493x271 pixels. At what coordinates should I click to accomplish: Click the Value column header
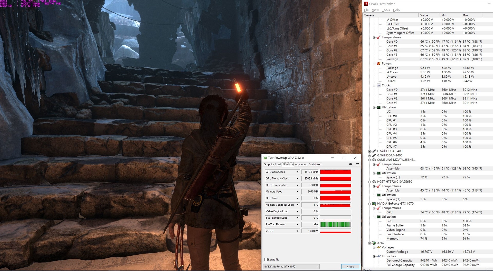click(x=429, y=15)
